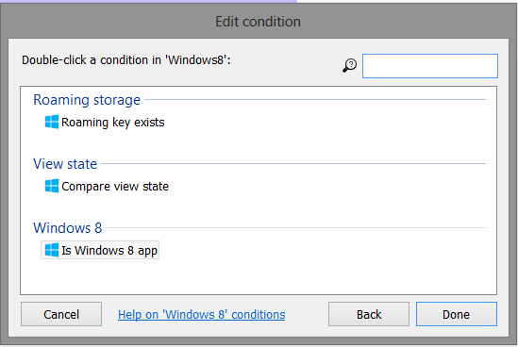Image resolution: width=518 pixels, height=347 pixels.
Task: Click the 'Windows 8' category heading
Action: click(68, 228)
